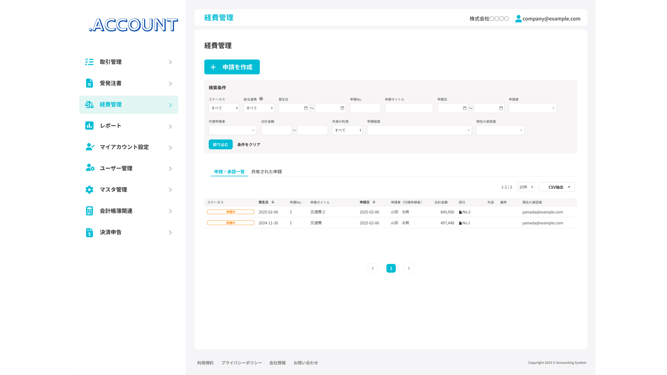Click the 給与連携 help question icon
667x375 pixels.
click(x=261, y=99)
